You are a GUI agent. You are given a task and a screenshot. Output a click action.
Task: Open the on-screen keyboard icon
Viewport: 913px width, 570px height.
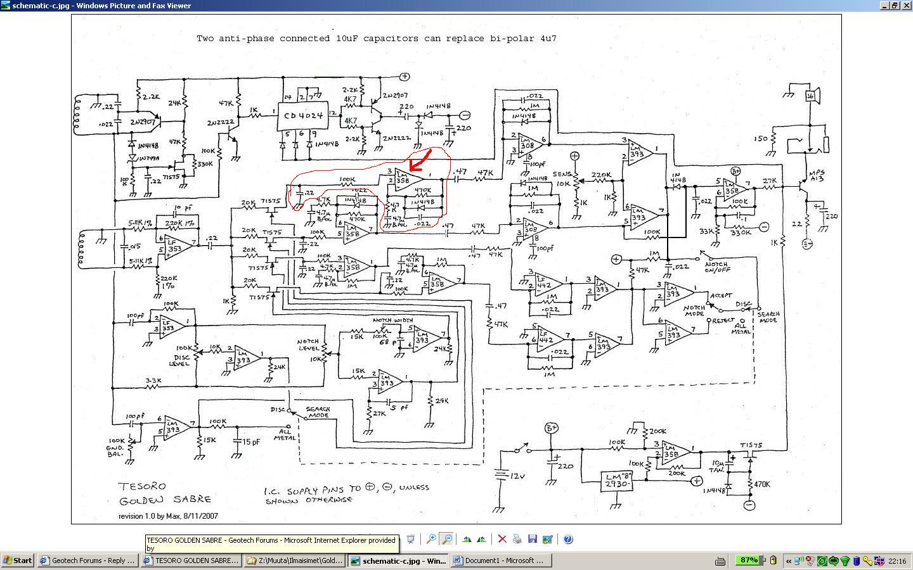pyautogui.click(x=720, y=560)
